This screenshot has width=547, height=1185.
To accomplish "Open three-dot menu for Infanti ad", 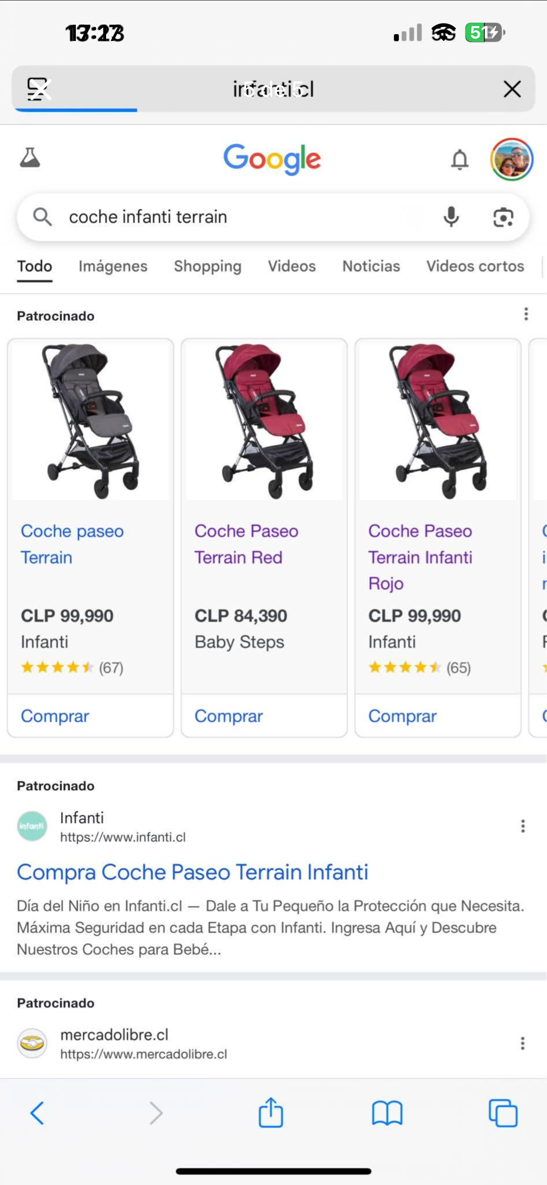I will tap(523, 826).
